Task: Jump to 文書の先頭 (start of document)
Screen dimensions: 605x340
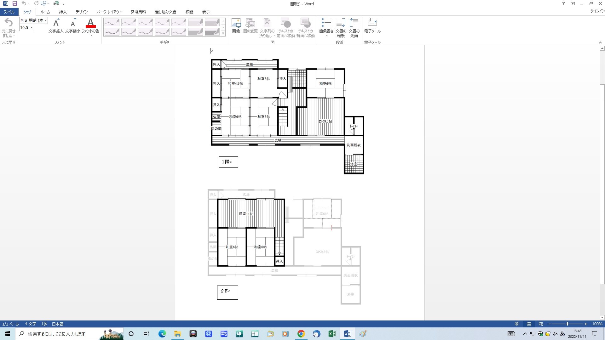Action: point(354,23)
